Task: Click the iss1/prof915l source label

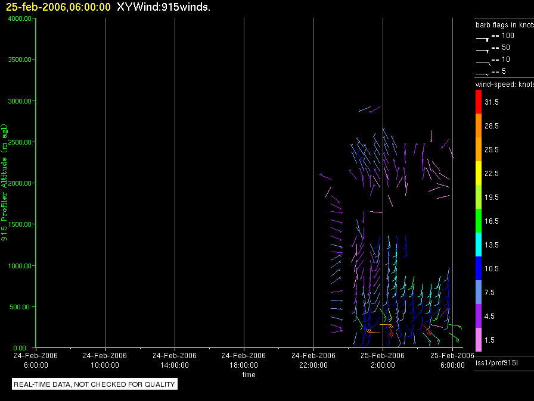Action: (x=496, y=363)
